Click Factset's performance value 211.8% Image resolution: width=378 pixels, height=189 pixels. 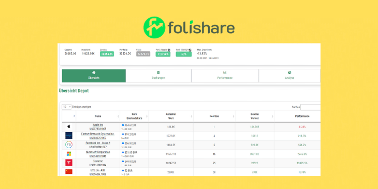[302, 136]
